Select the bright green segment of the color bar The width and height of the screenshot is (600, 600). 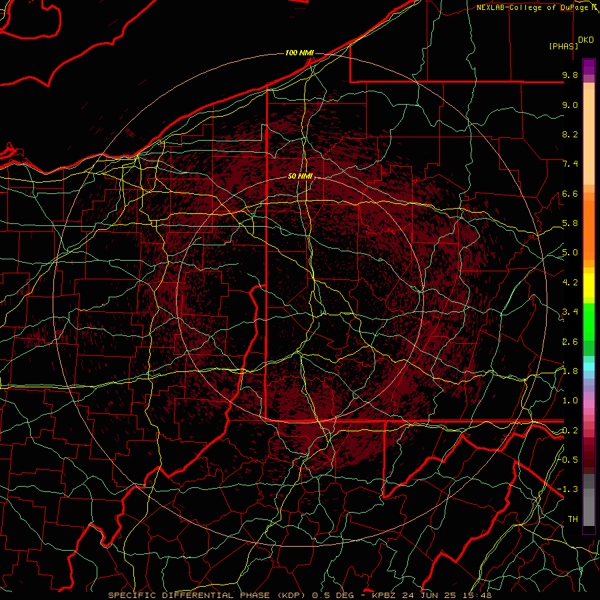tap(589, 322)
